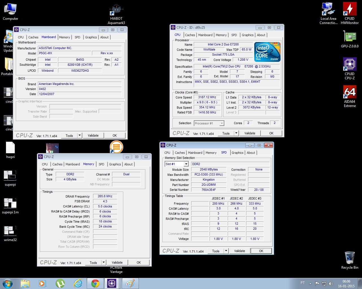Viewport: 362px width, 289px height.
Task: Click the Windows Start button
Action: click(8, 283)
